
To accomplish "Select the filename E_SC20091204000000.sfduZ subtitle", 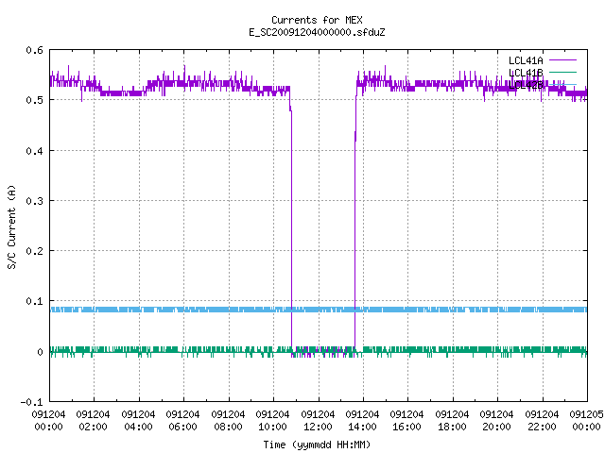I will (x=317, y=32).
